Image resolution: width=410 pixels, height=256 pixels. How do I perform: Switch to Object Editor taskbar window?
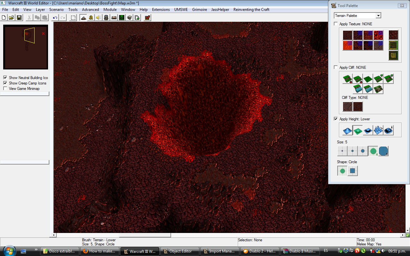point(180,251)
